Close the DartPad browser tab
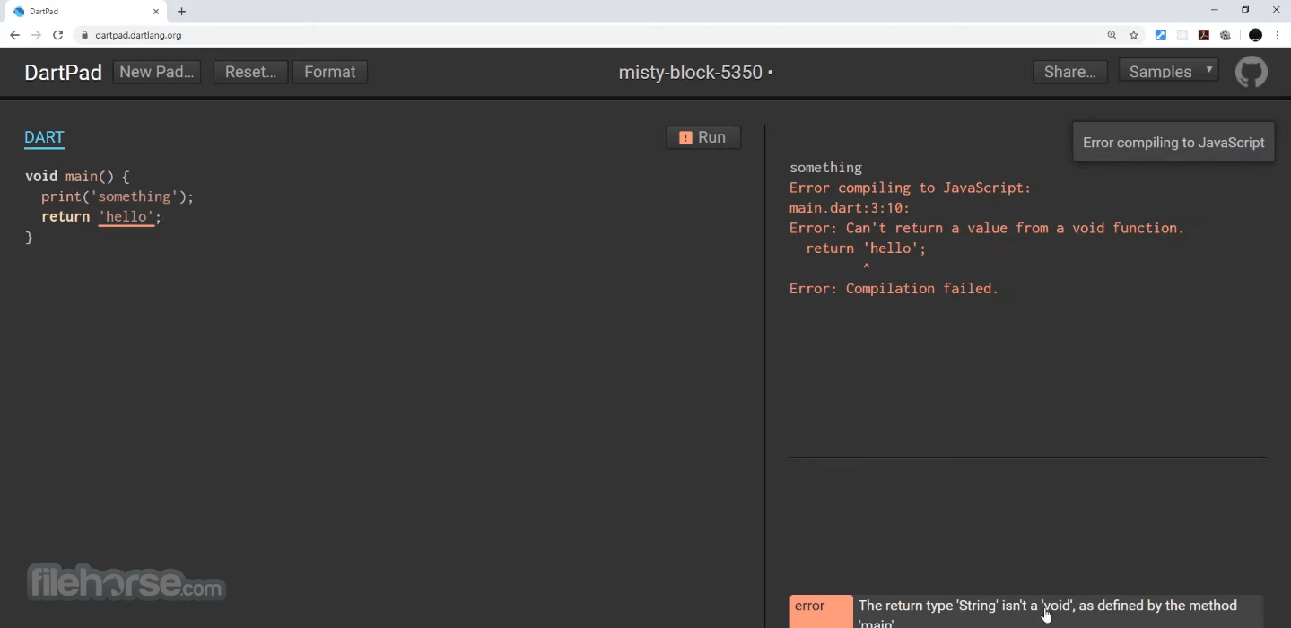 [x=155, y=12]
